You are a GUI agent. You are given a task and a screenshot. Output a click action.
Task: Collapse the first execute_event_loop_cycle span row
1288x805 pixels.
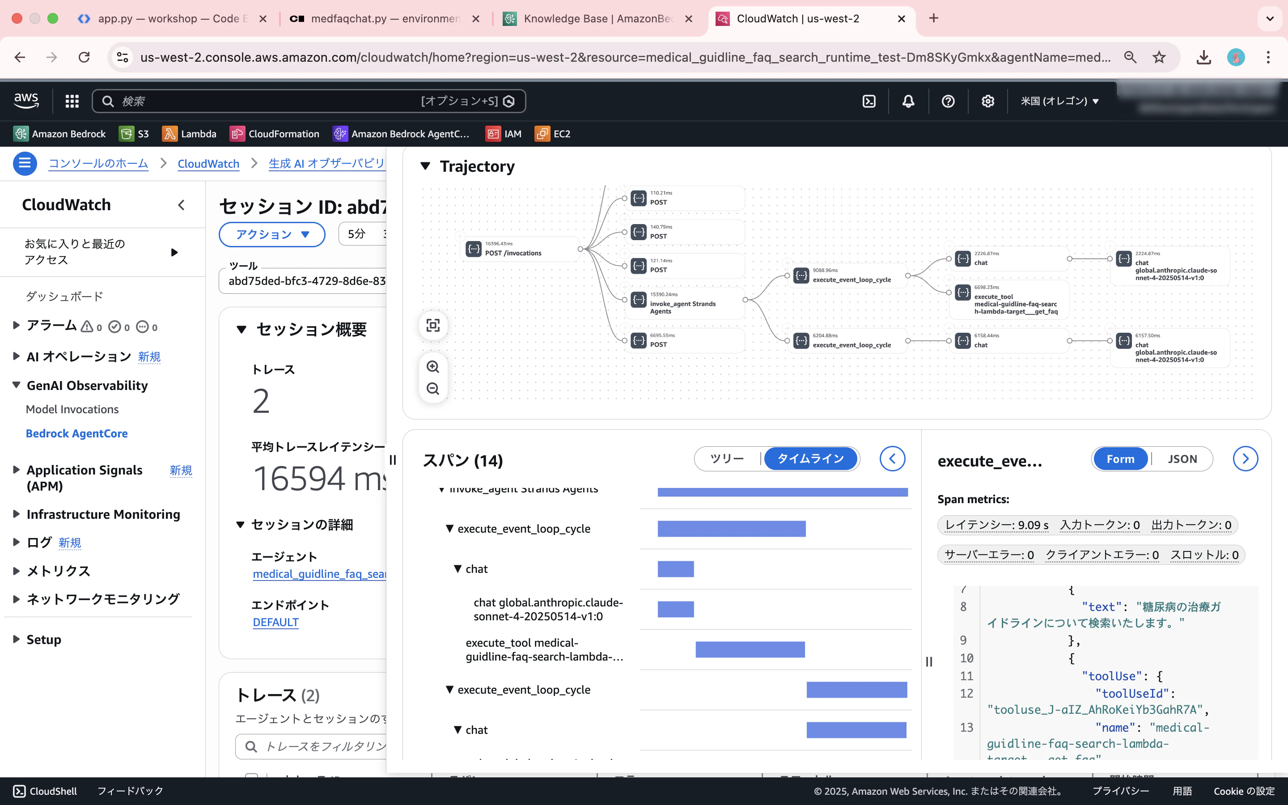pyautogui.click(x=450, y=529)
